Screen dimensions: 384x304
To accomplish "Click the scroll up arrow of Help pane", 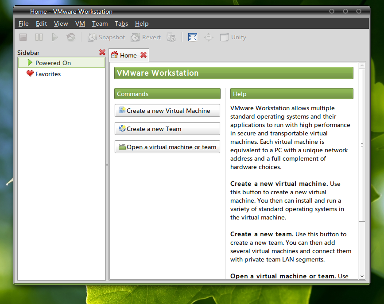I will (362, 65).
